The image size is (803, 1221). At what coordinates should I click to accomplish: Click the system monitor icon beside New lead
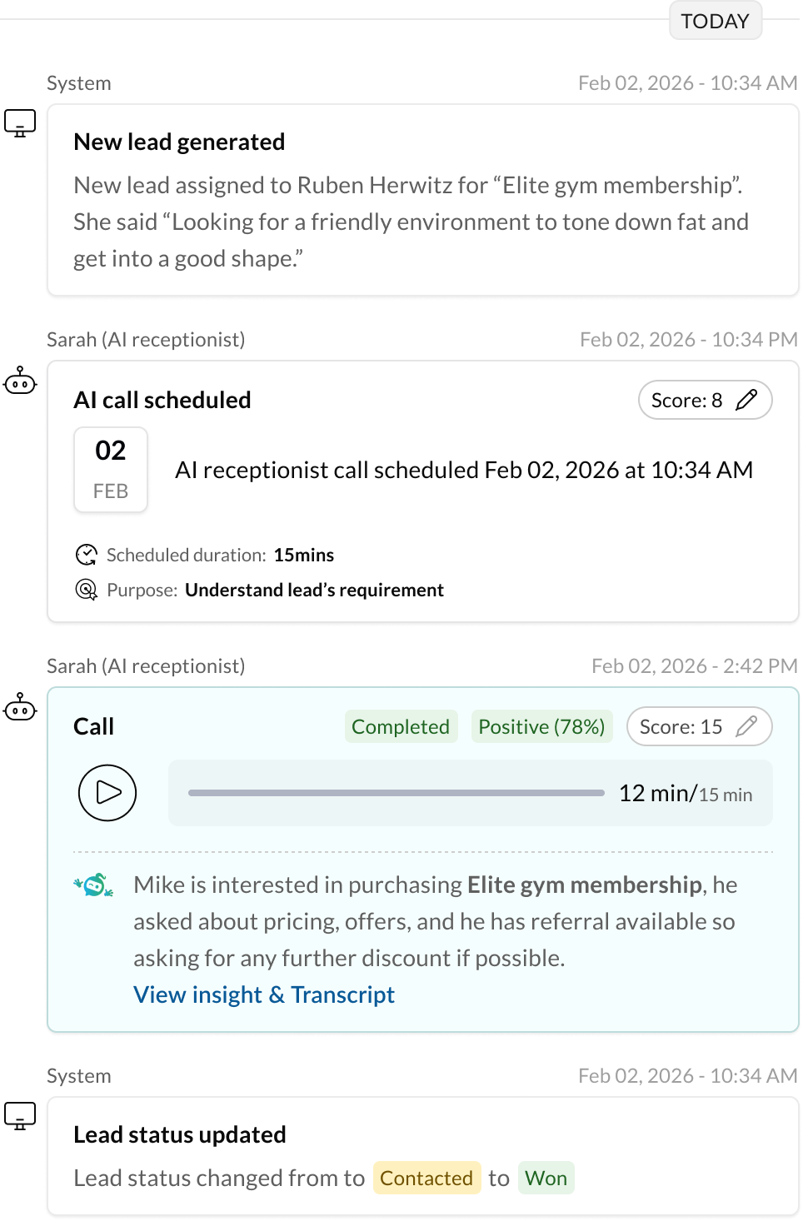tap(20, 123)
